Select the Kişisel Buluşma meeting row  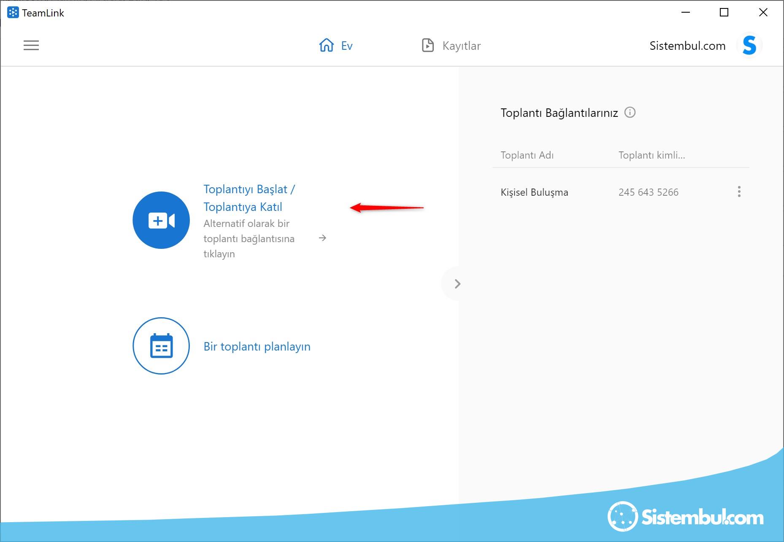621,192
